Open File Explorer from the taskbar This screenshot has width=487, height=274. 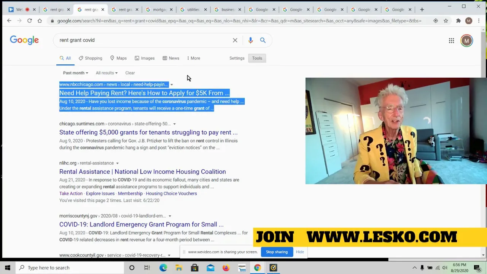(x=179, y=268)
